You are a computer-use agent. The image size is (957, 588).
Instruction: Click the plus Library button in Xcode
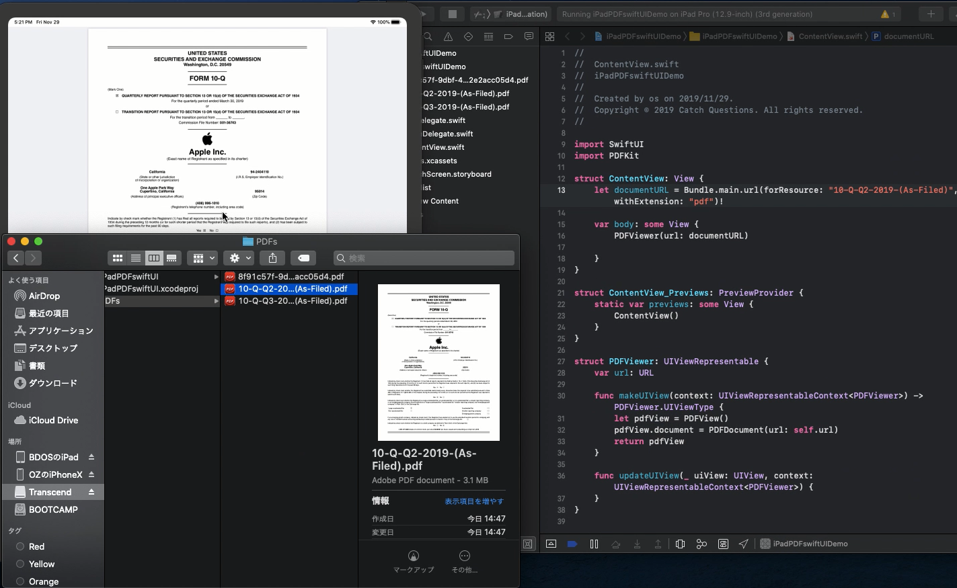pyautogui.click(x=931, y=13)
